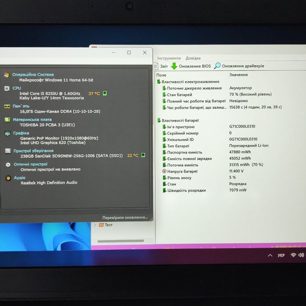This screenshot has height=306, width=306.
Task: Select the Тип батареї row
Action: coord(216,146)
